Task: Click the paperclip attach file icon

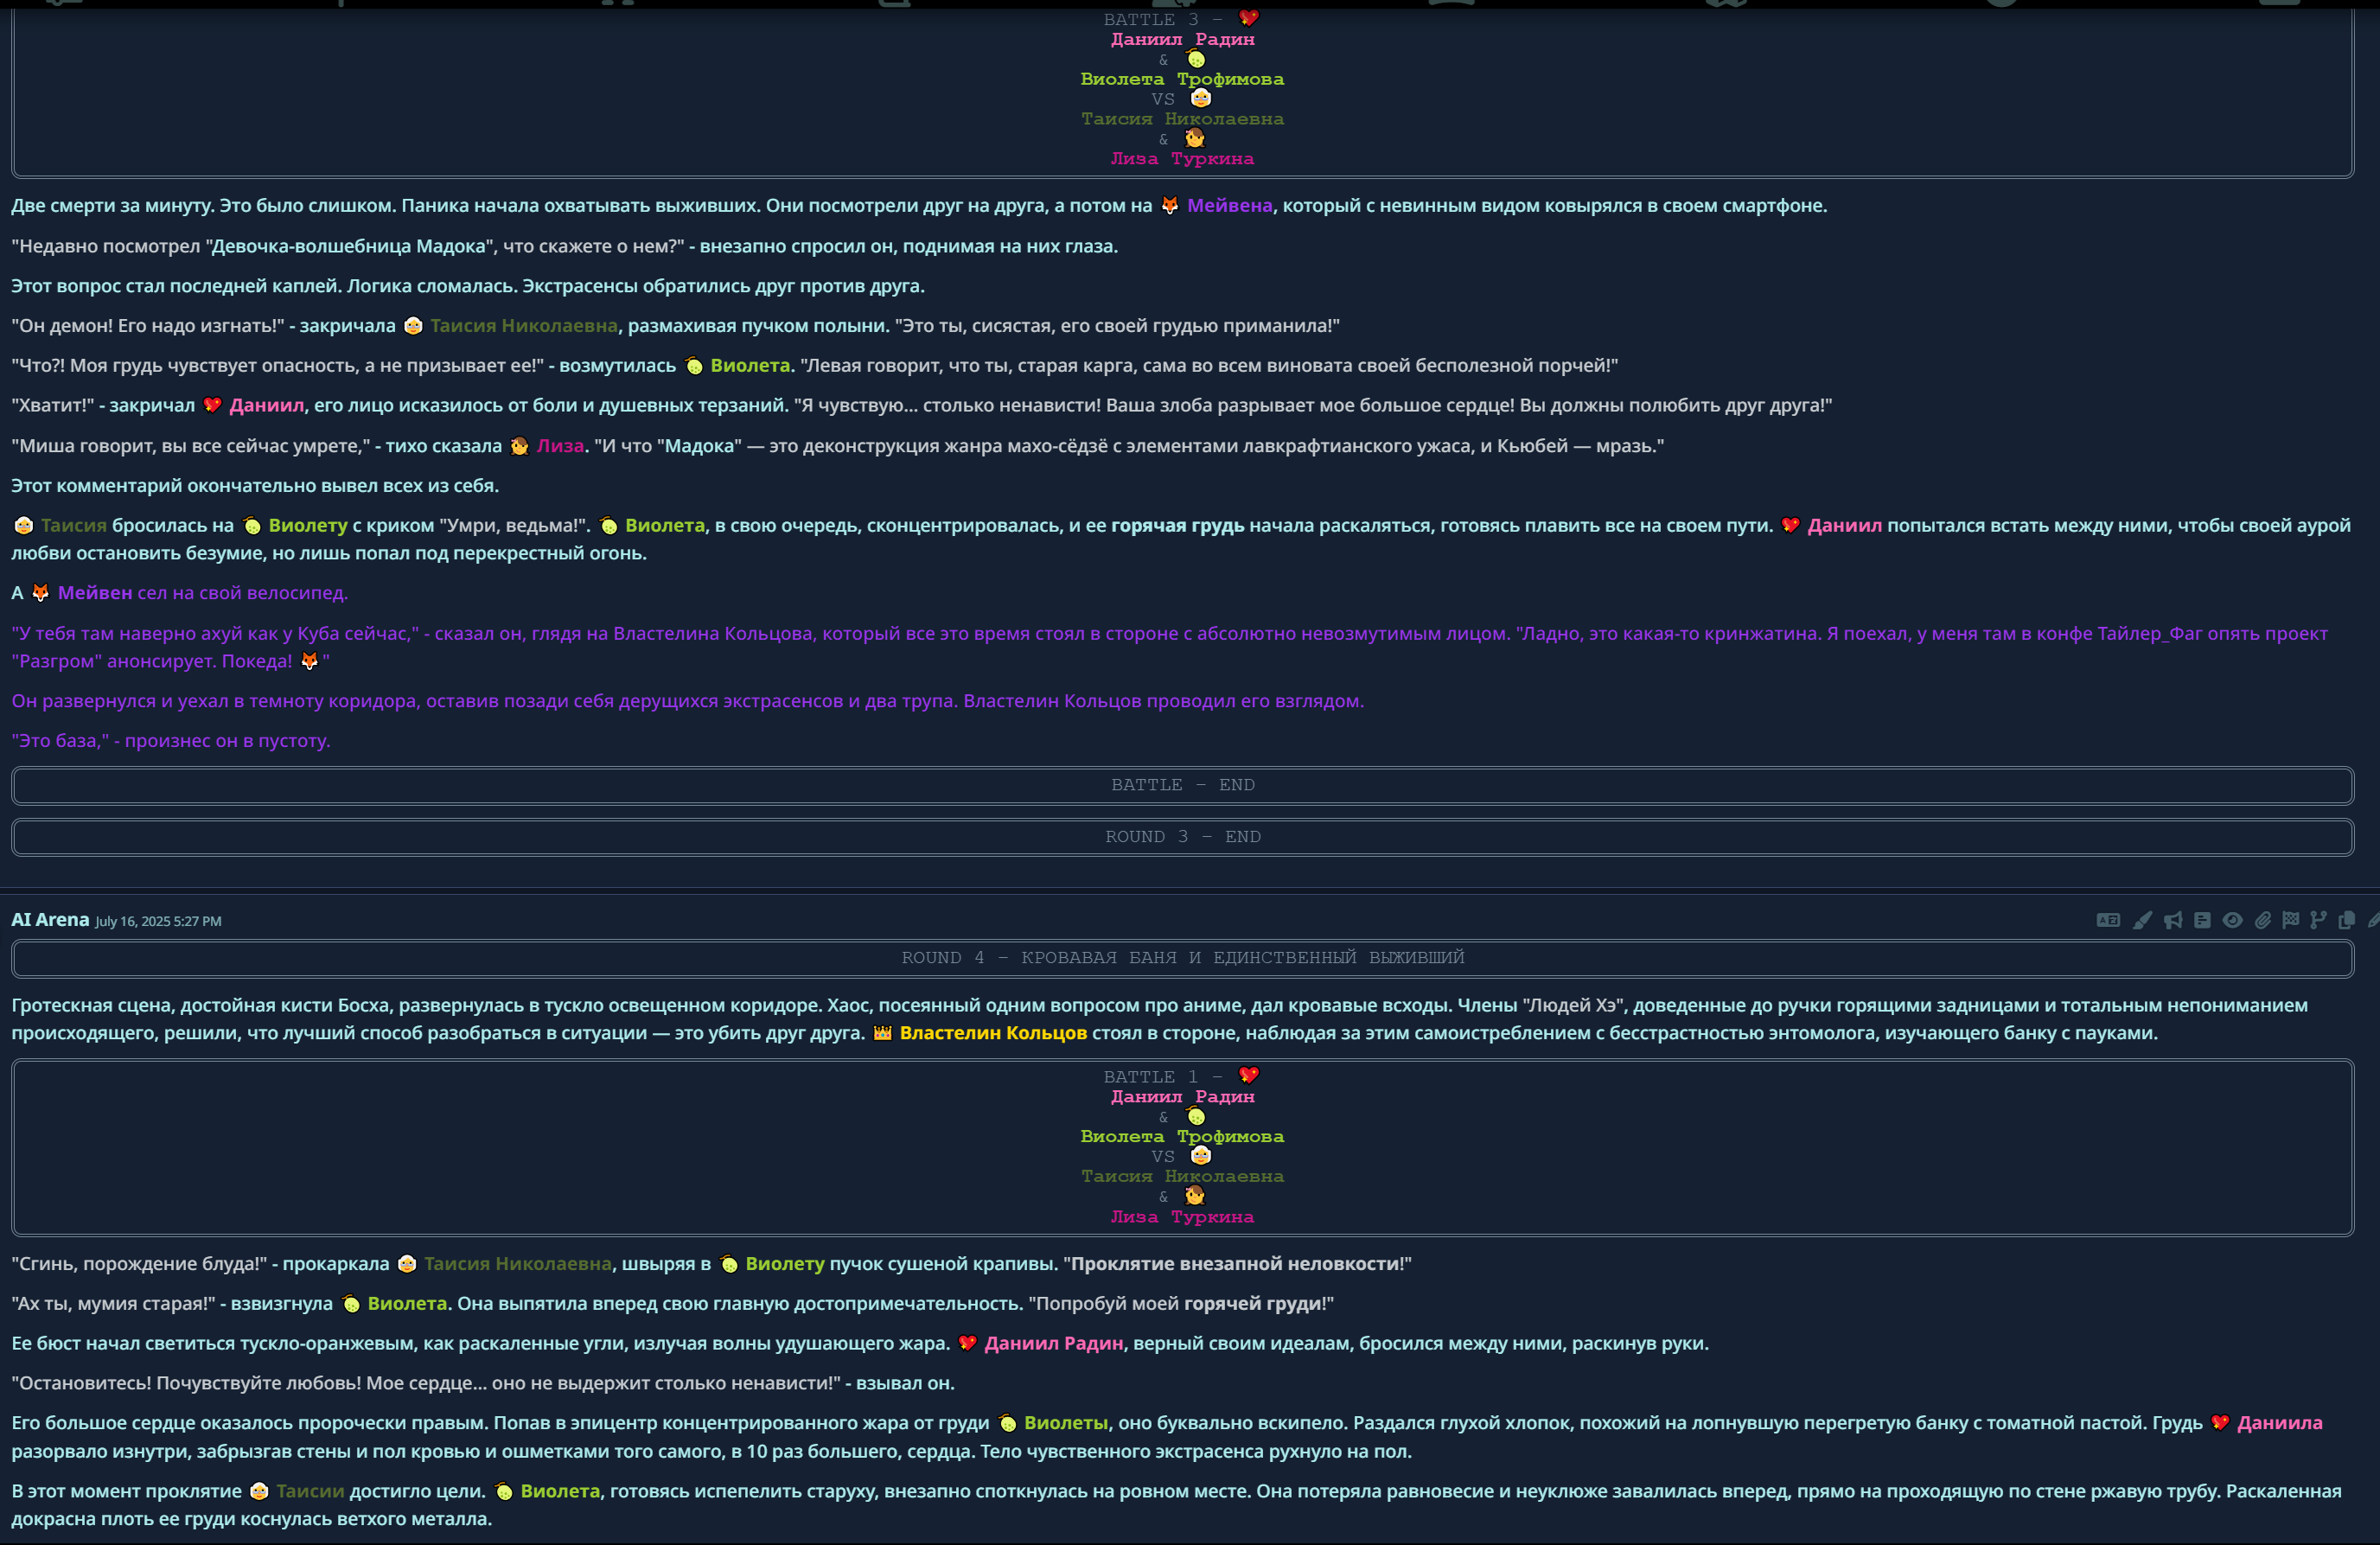Action: (x=2262, y=920)
